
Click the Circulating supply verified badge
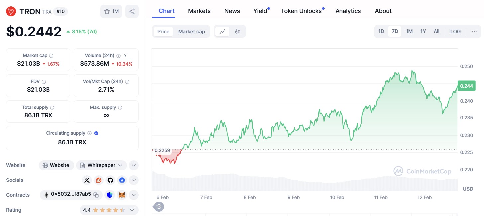click(x=96, y=133)
